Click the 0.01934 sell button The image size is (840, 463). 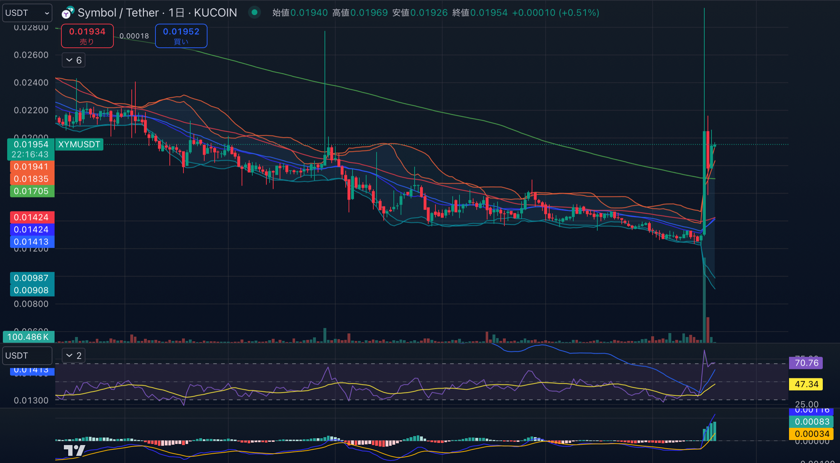click(87, 36)
